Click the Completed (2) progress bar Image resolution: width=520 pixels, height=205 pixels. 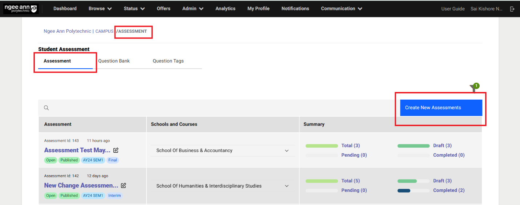413,190
